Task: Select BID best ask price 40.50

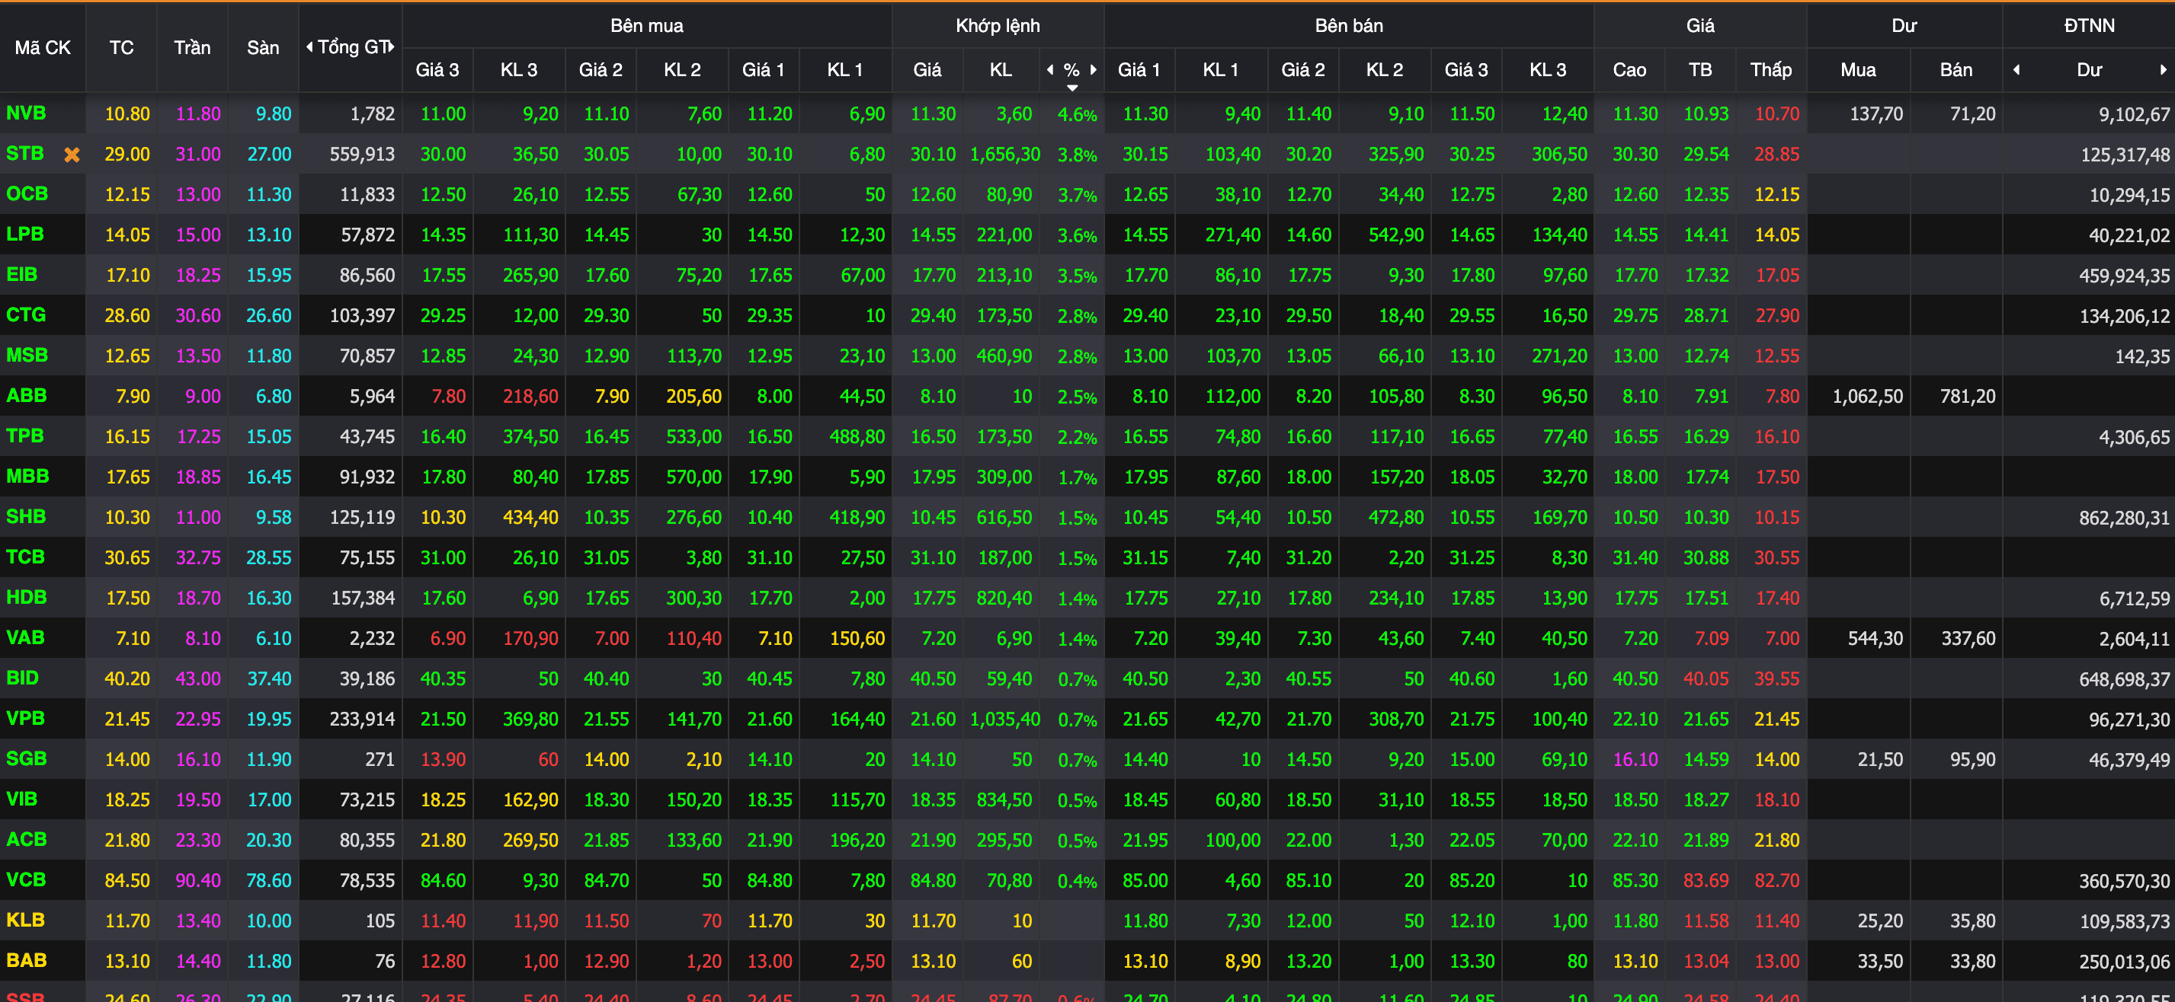Action: (1145, 679)
